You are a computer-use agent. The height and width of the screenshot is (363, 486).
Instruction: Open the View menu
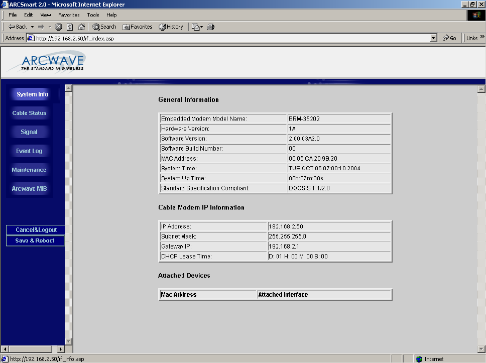click(46, 15)
